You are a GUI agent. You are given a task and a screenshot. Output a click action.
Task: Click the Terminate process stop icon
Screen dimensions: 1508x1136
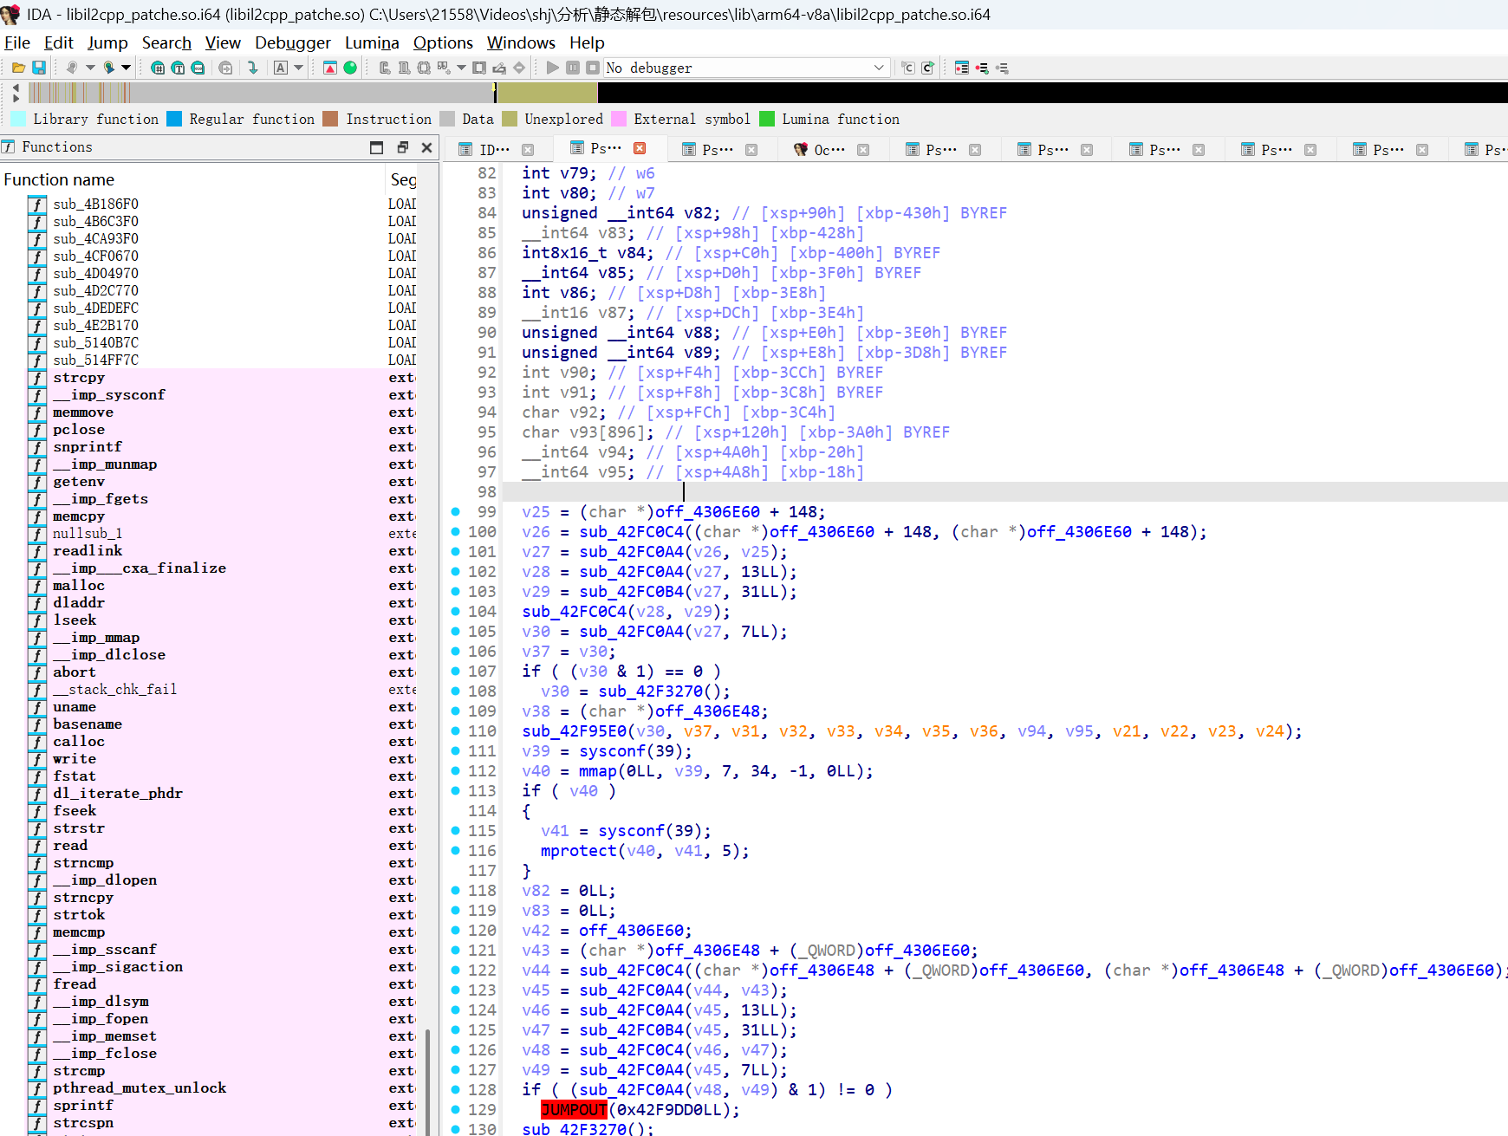(593, 68)
